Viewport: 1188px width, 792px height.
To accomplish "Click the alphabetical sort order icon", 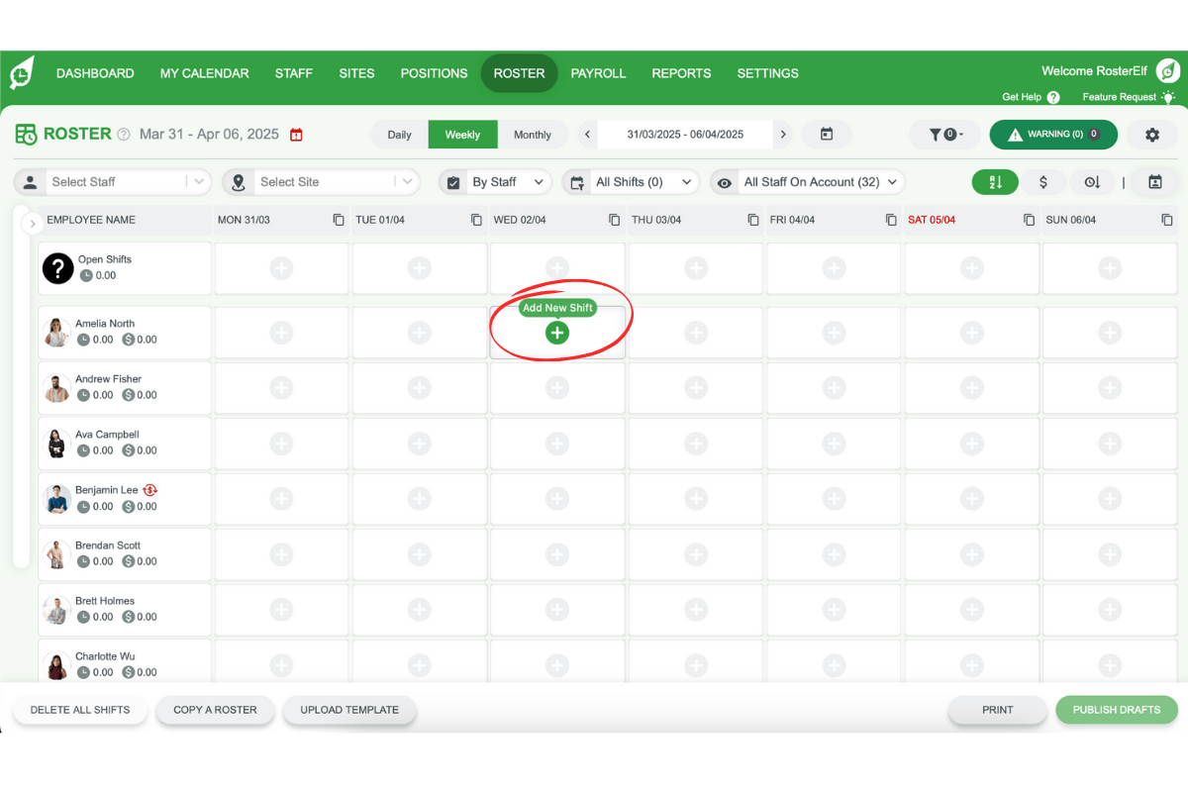I will 996,182.
